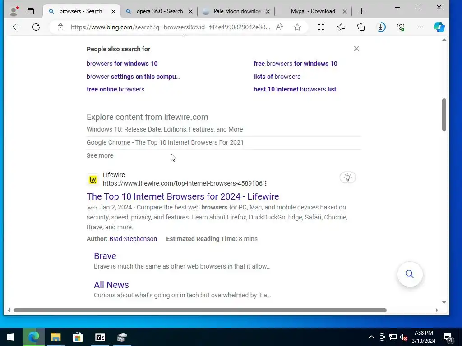
Task: Click the address bar URL field
Action: click(170, 27)
